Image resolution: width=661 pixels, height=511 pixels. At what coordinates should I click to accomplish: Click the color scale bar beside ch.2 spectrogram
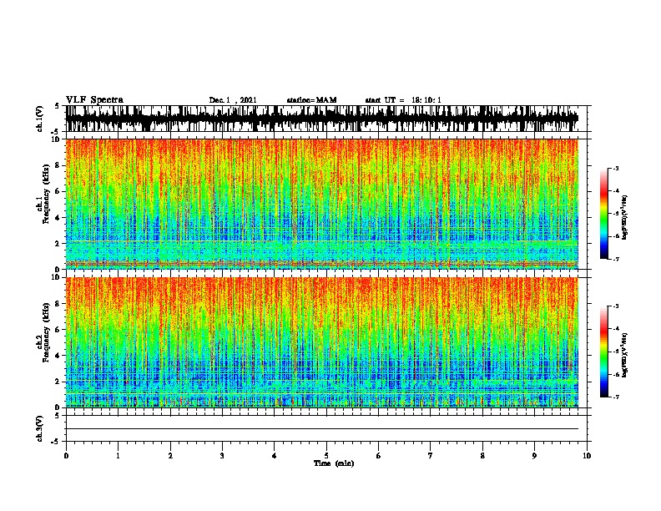click(604, 352)
